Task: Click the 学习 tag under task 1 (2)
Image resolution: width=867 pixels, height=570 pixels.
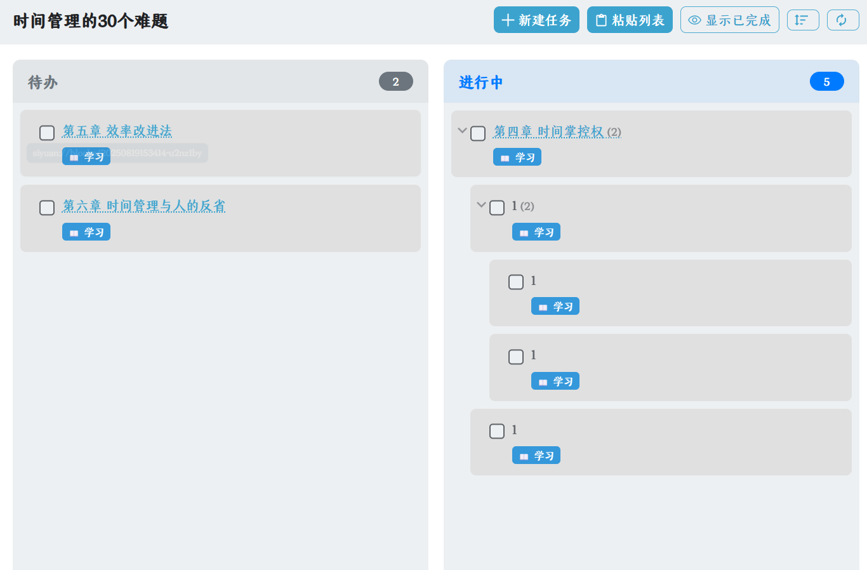Action: click(x=536, y=232)
